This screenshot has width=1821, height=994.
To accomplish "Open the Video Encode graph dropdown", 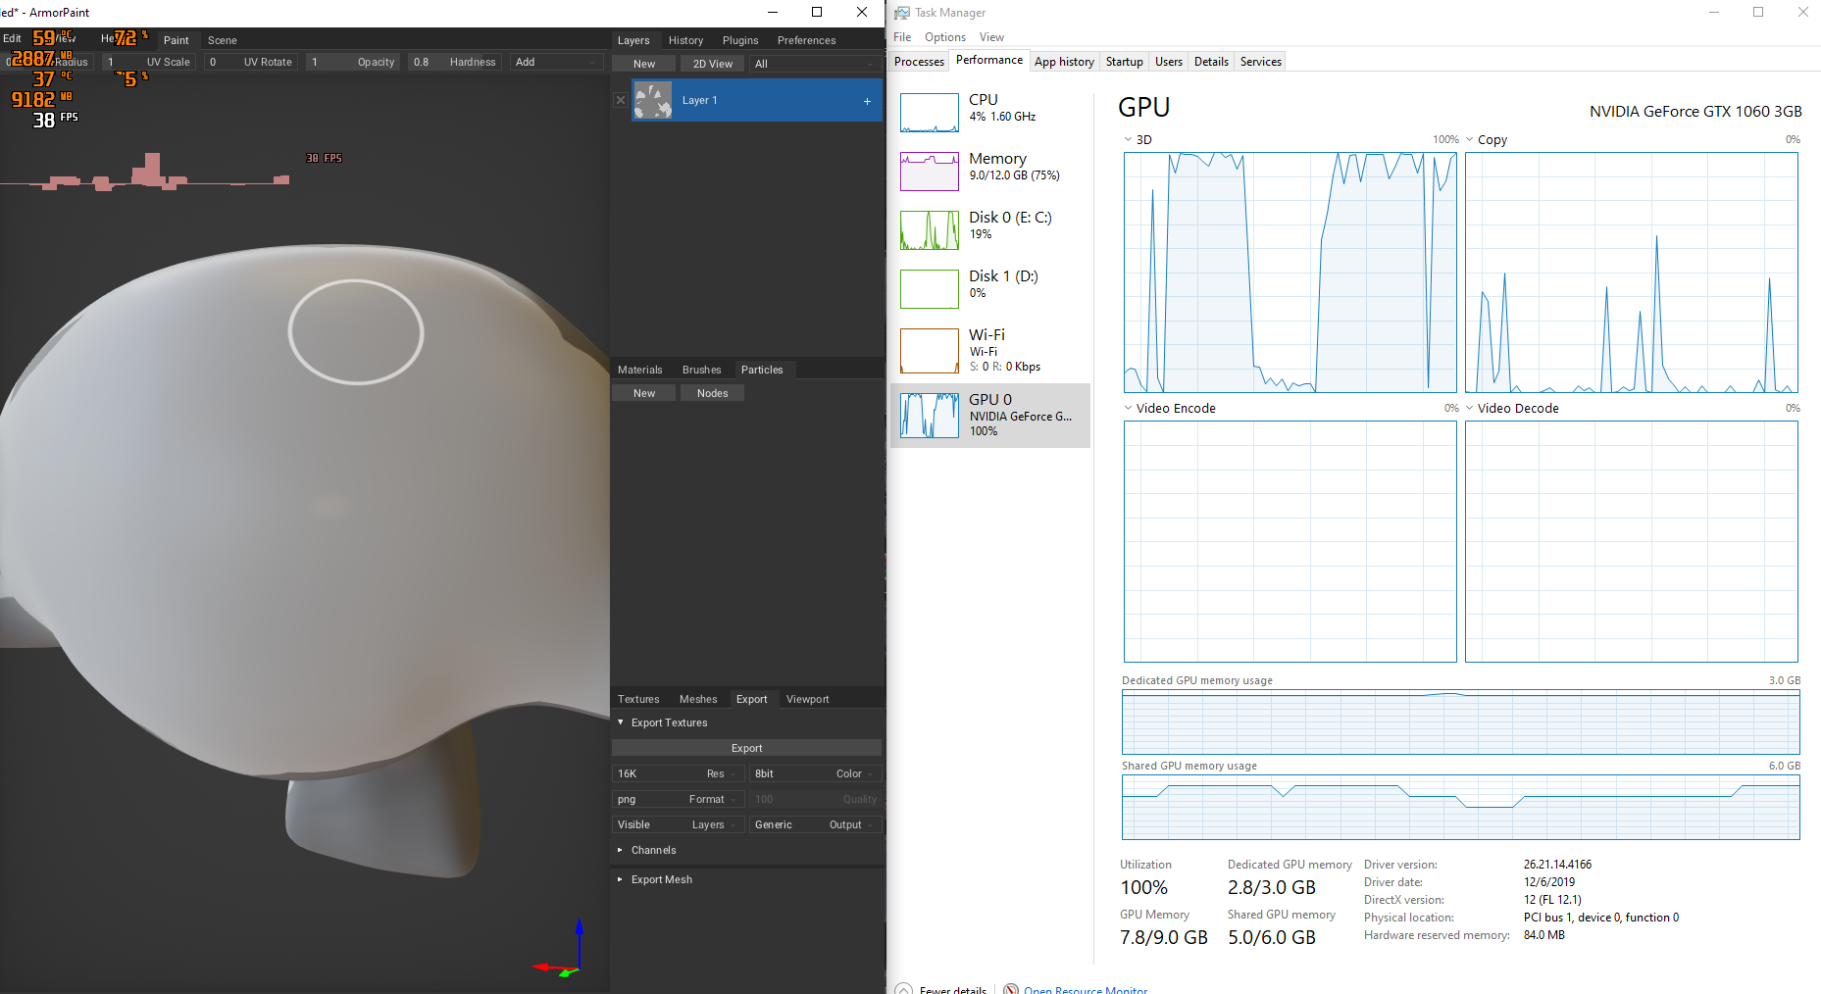I will 1128,408.
